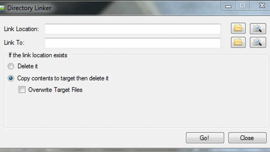Click the Directory Linker title bar text
Image resolution: width=270 pixels, height=152 pixels.
click(x=29, y=8)
